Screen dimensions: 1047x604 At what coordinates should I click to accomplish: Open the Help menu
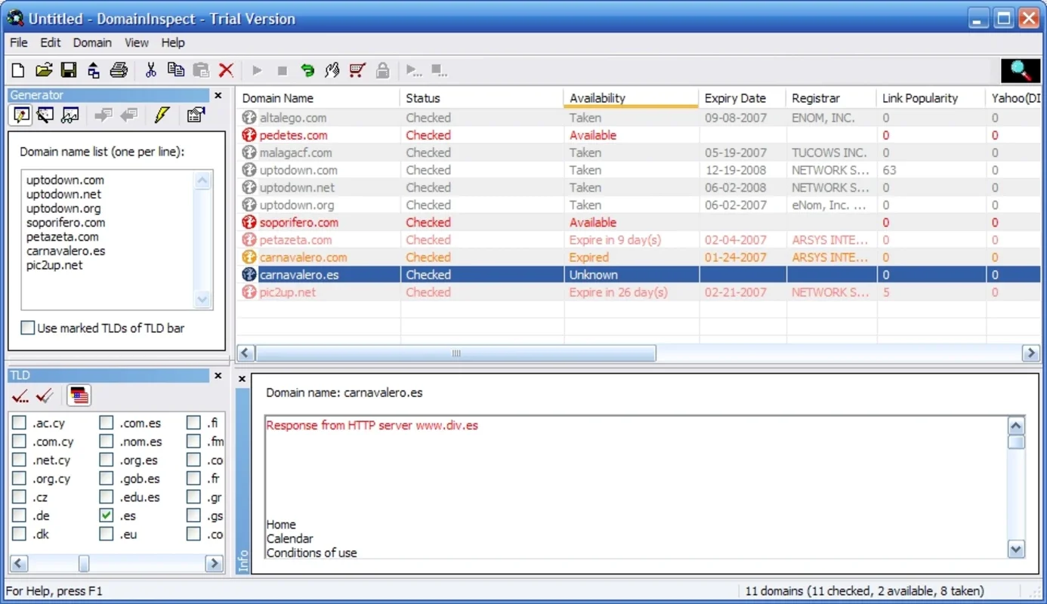[173, 43]
